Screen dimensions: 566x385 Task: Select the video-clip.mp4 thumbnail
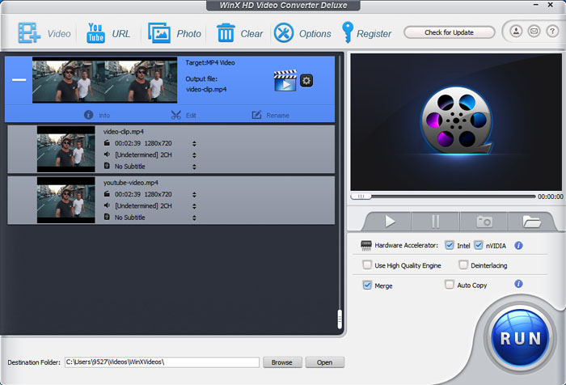65,149
